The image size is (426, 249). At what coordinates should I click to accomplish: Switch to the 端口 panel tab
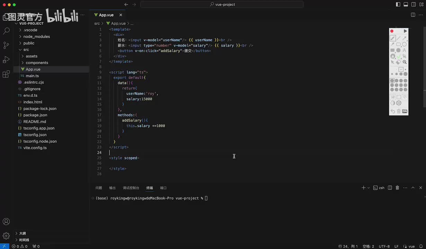(163, 188)
